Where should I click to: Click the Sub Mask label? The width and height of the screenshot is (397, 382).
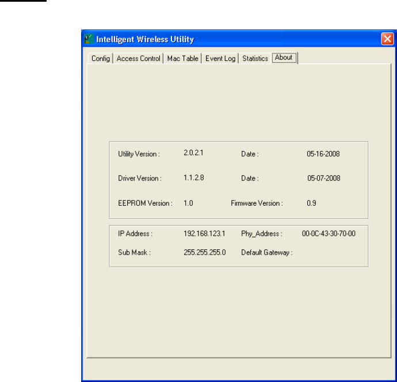click(134, 252)
